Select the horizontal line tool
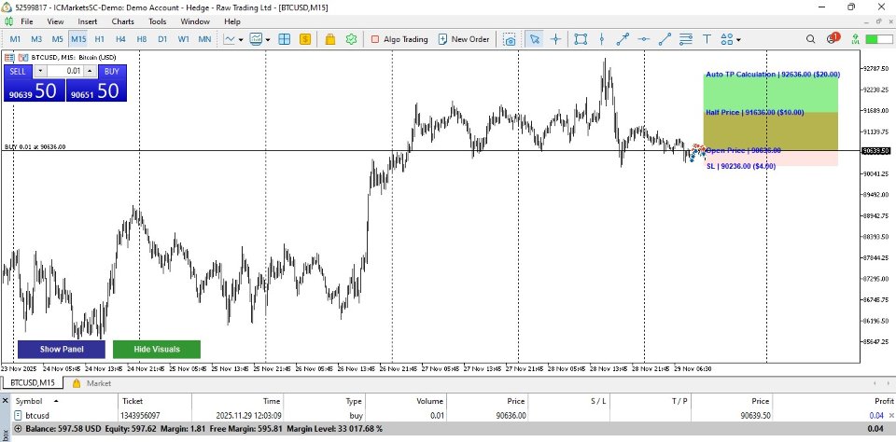 click(644, 39)
